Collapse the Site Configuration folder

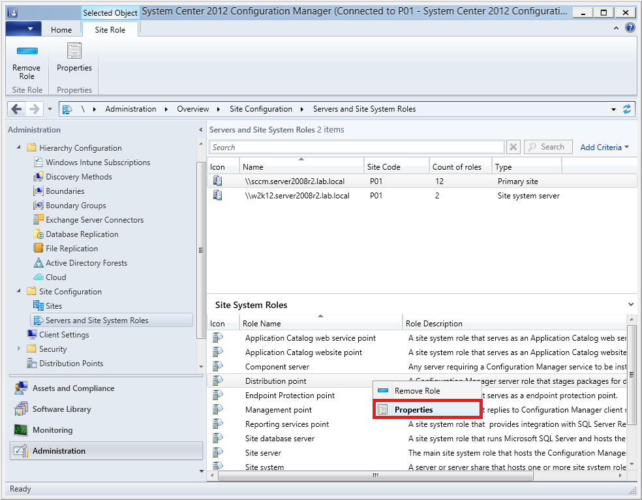point(19,290)
